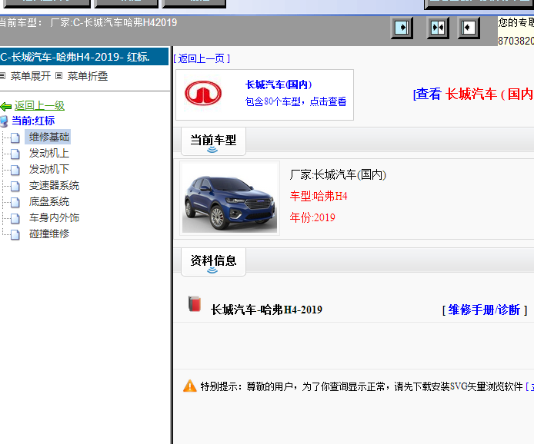Image resolution: width=534 pixels, height=444 pixels.
Task: Click the page icon next to 发动机上
Action: point(15,154)
